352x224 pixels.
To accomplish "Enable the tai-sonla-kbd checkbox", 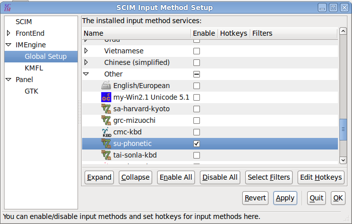I will (196, 156).
